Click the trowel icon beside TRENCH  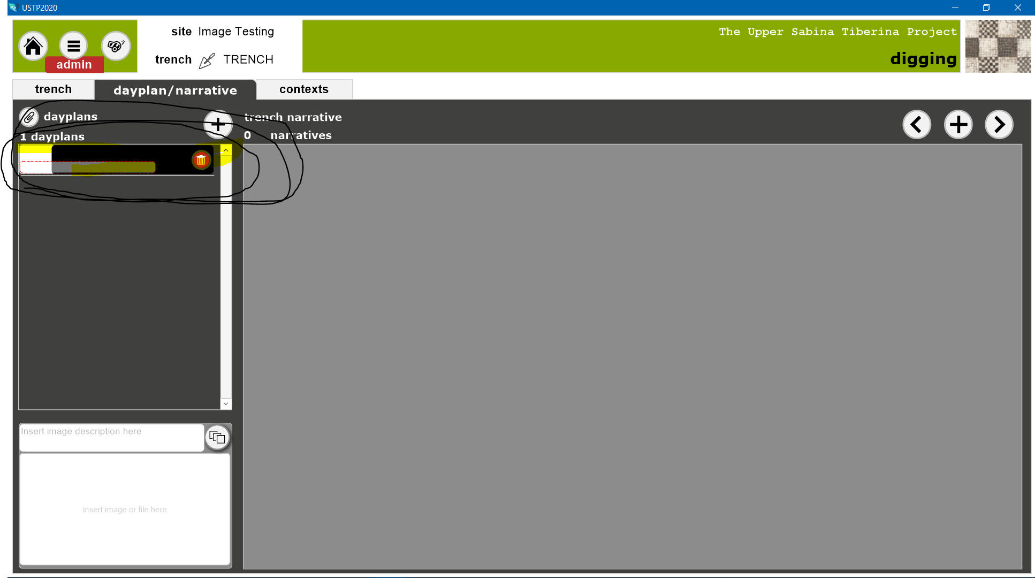pos(207,60)
